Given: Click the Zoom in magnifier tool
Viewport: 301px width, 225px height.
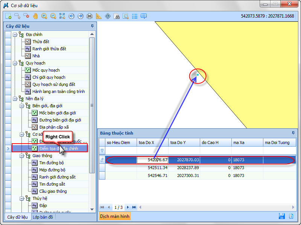Looking at the screenshot, I should coord(44,16).
